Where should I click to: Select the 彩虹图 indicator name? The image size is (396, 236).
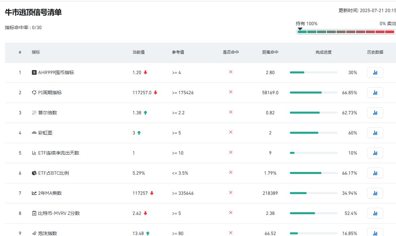pyautogui.click(x=45, y=133)
